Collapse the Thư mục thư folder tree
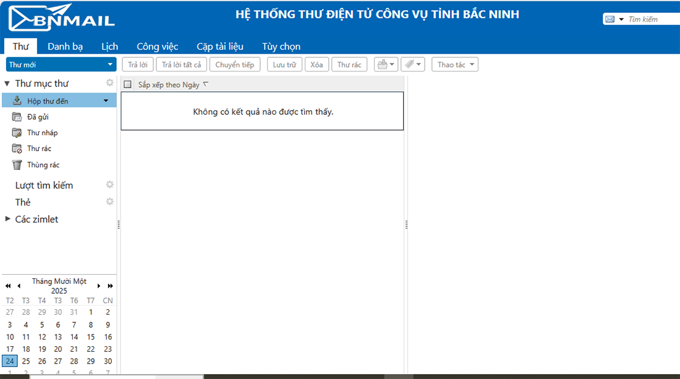The image size is (680, 379). point(7,83)
